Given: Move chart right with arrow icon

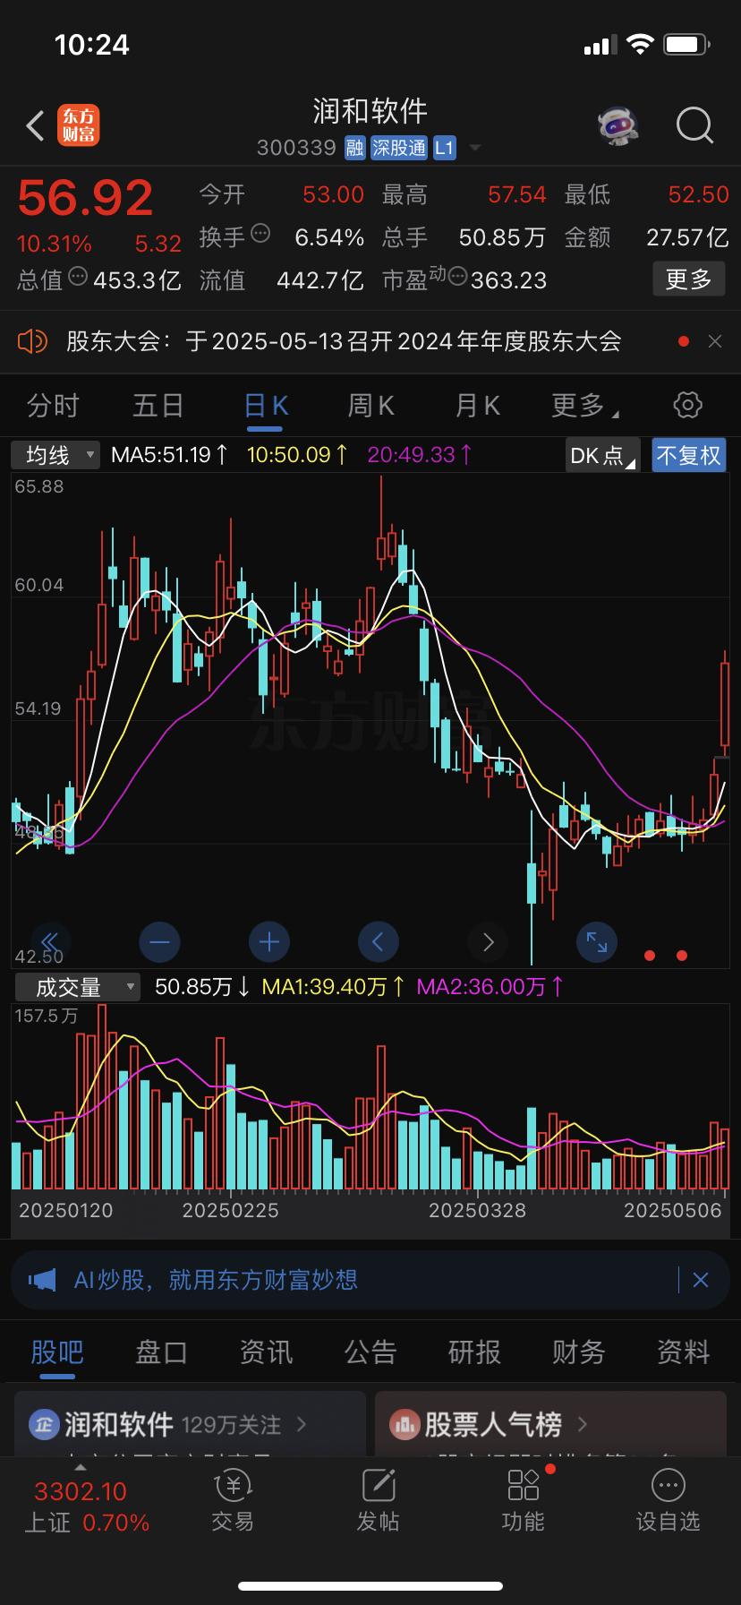Looking at the screenshot, I should click(x=488, y=942).
